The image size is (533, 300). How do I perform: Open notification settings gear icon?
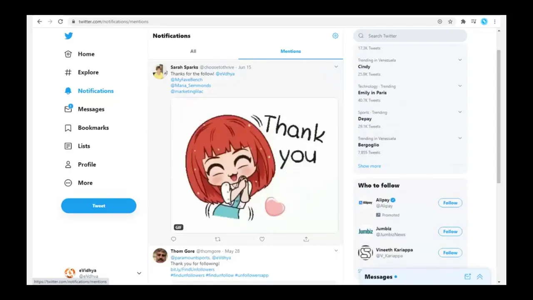(x=335, y=36)
